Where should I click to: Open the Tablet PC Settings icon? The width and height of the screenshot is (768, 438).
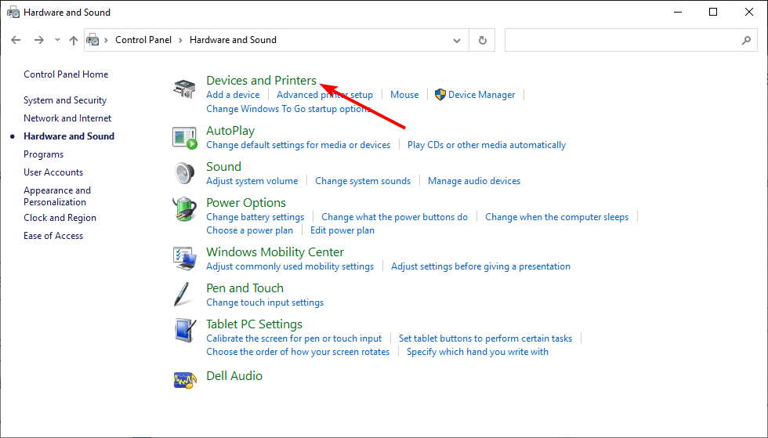[185, 330]
